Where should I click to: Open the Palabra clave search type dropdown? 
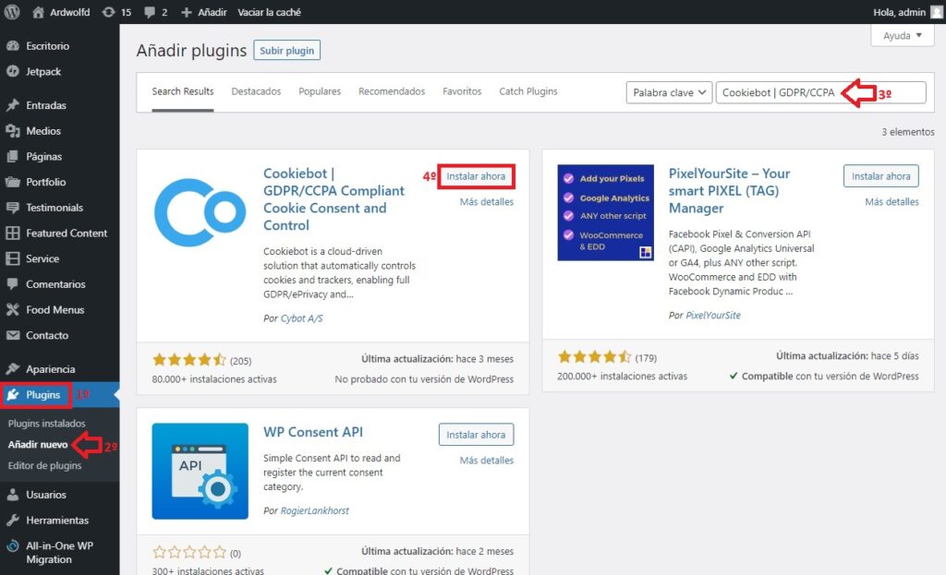click(x=669, y=92)
